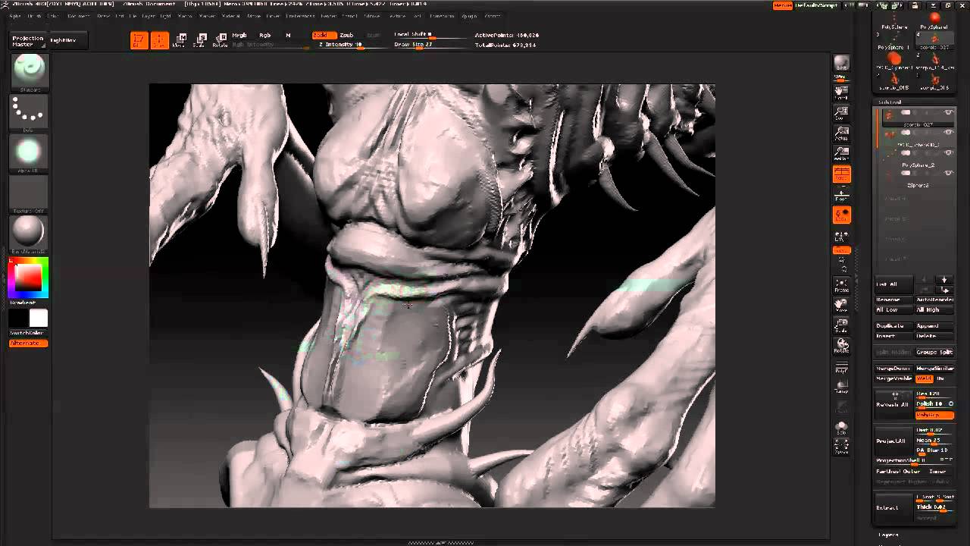This screenshot has width=970, height=546.
Task: Move selected subtool with the down arrow button
Action: (944, 280)
